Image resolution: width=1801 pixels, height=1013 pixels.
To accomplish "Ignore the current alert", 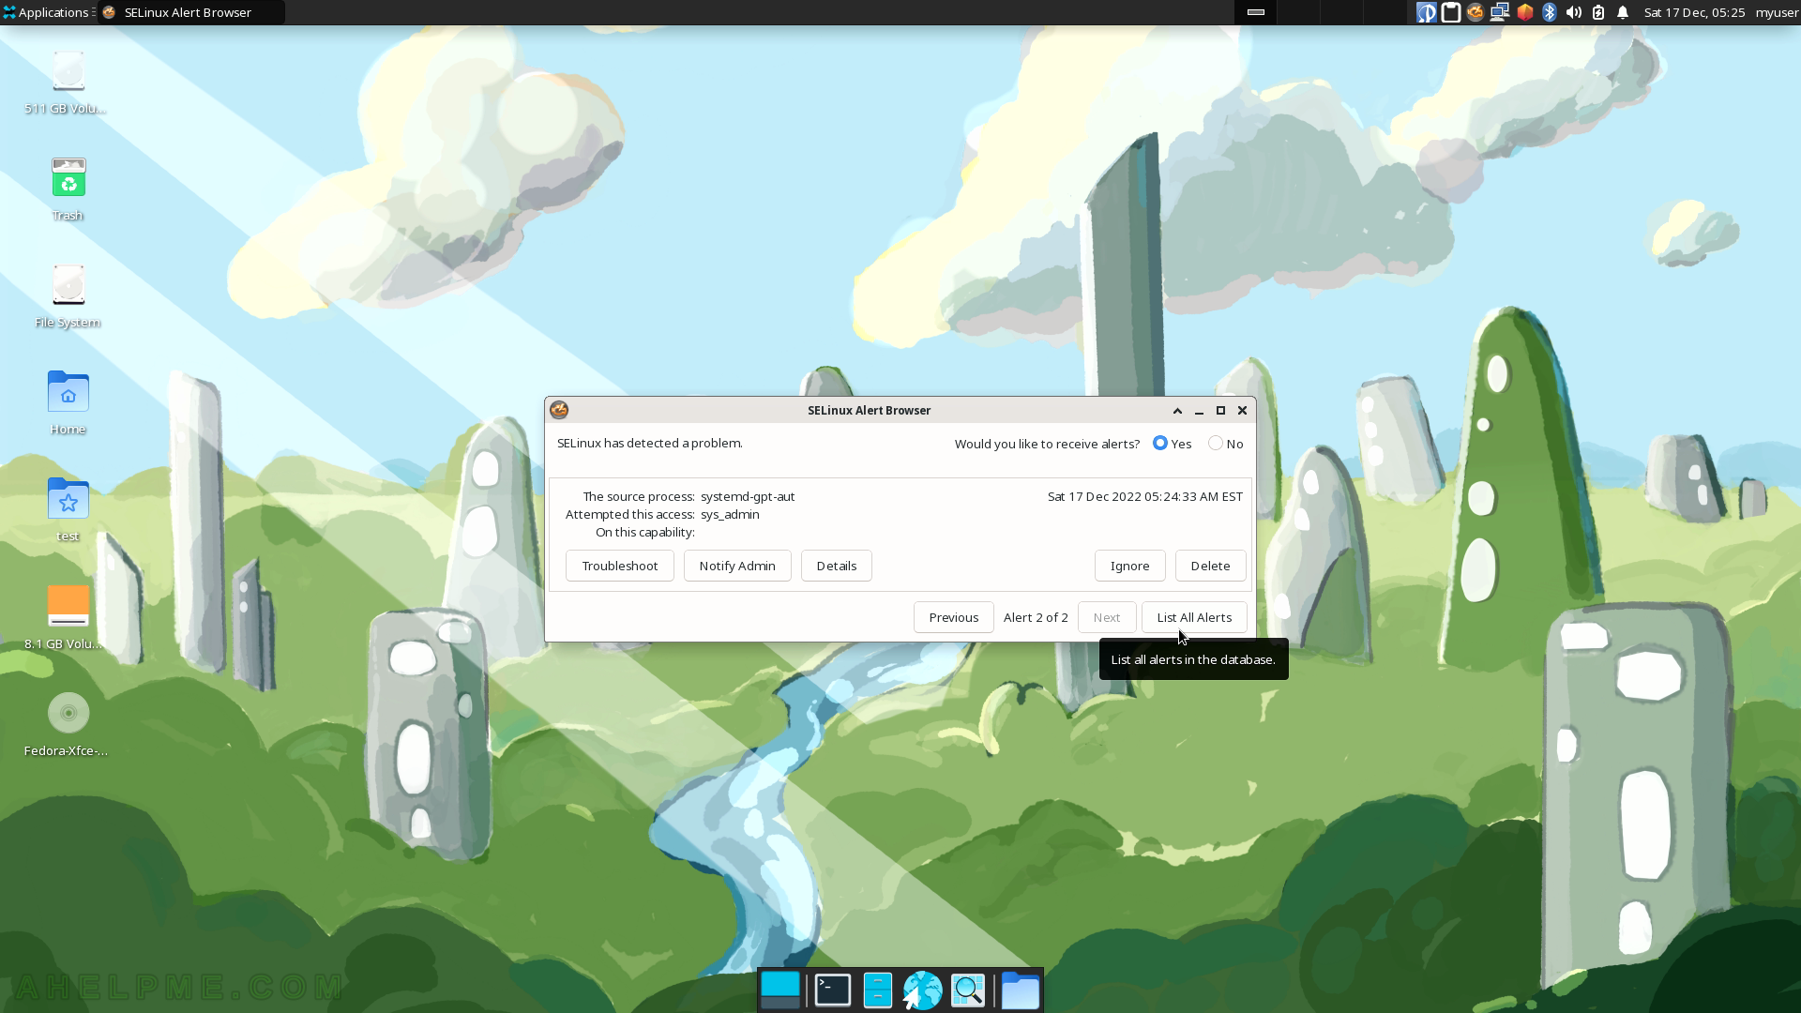I will tap(1130, 566).
